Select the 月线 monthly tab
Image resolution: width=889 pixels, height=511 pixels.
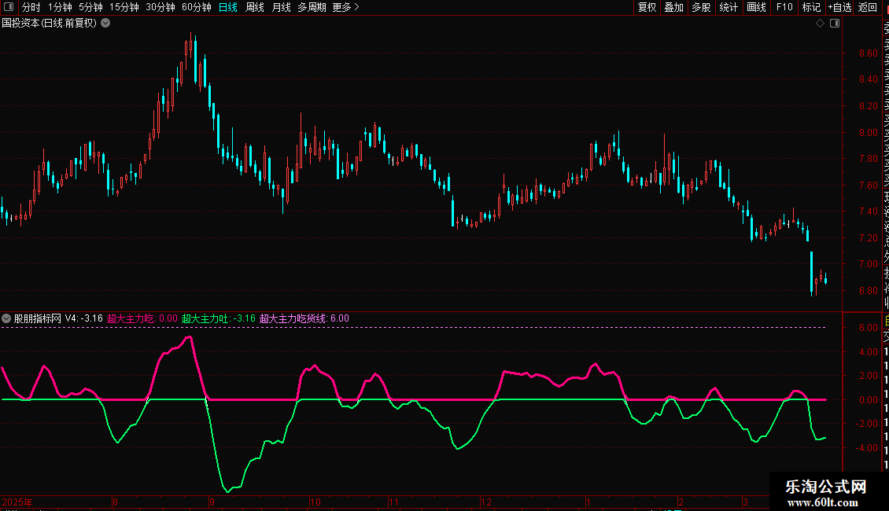pyautogui.click(x=281, y=7)
